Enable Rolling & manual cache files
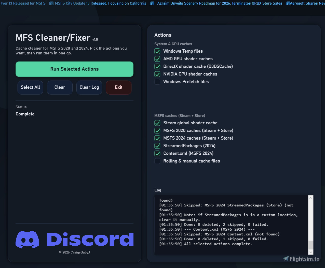The width and height of the screenshot is (325, 268). coord(157,161)
